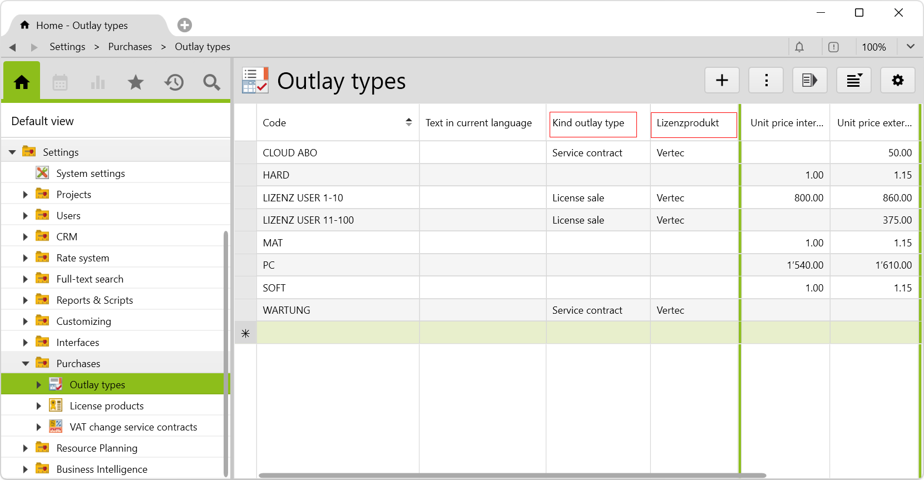Click the notification bell icon
The width and height of the screenshot is (924, 480).
(x=799, y=47)
